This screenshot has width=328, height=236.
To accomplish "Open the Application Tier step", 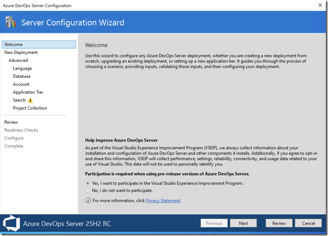I will [x=28, y=92].
